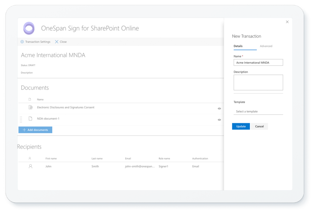The image size is (313, 211).
Task: Click the document column header page icon
Action: pyautogui.click(x=30, y=99)
